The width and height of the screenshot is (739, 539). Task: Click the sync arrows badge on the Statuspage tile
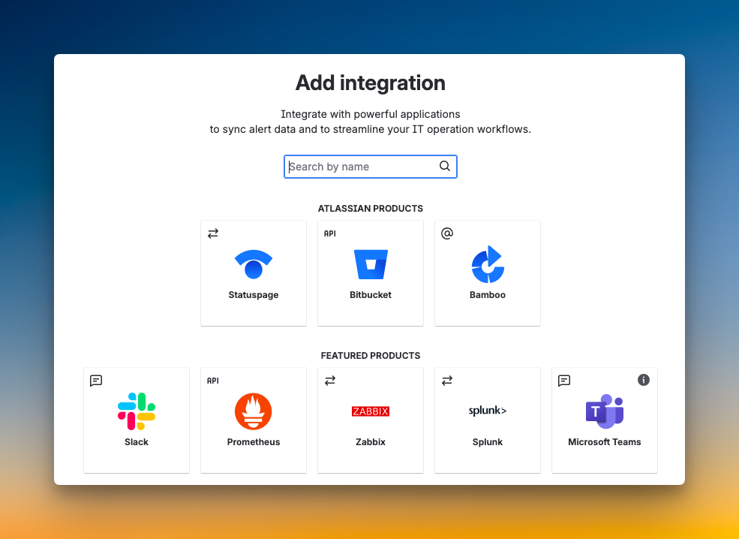pos(212,233)
